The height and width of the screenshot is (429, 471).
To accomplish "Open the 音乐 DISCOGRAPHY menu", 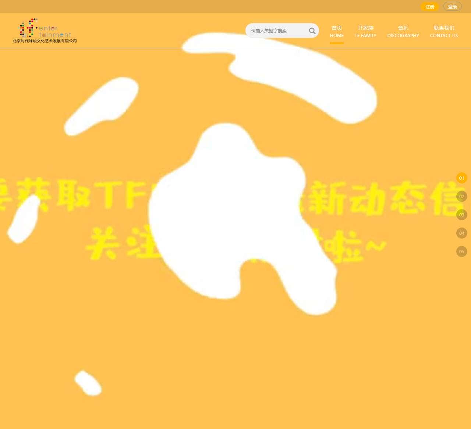I will (403, 32).
